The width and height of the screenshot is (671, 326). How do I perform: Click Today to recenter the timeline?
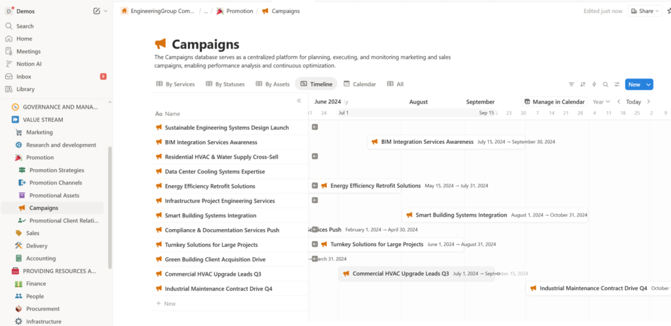[633, 102]
